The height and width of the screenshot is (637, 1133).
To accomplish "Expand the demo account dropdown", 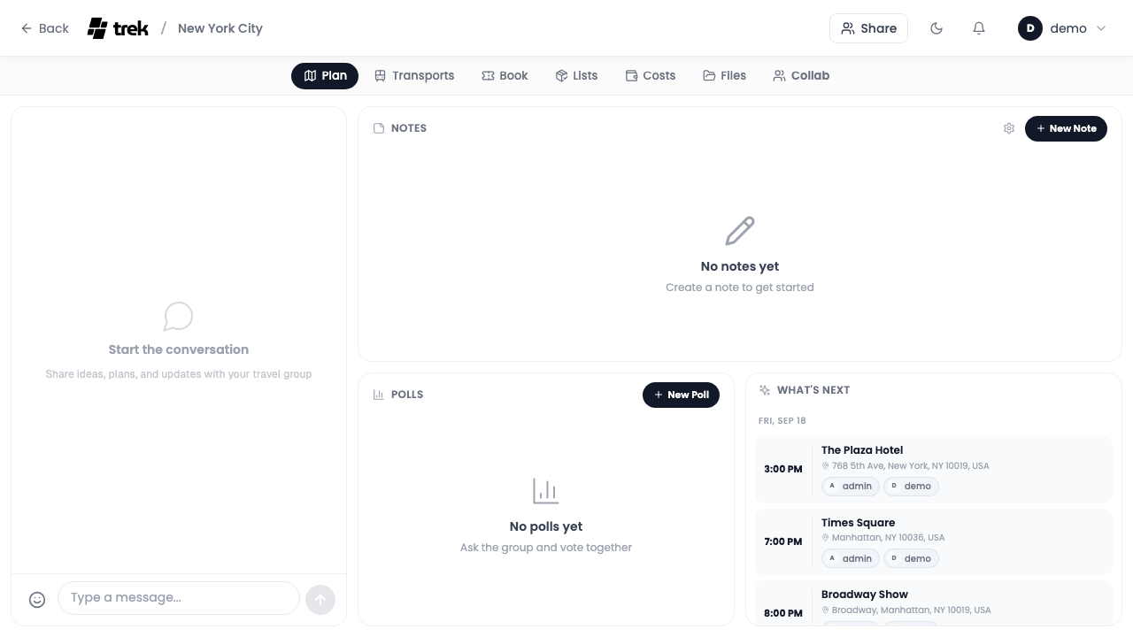I will coord(1101,28).
